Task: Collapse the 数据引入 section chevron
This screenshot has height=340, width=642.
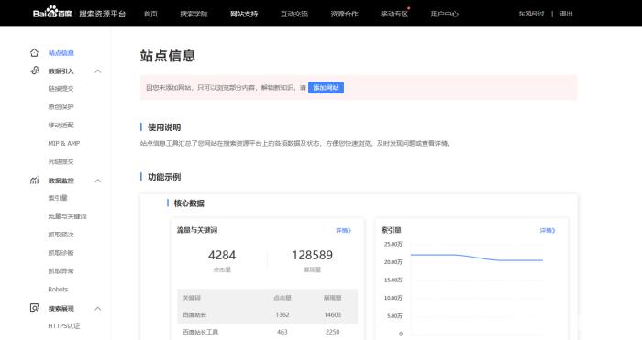Action: 98,71
